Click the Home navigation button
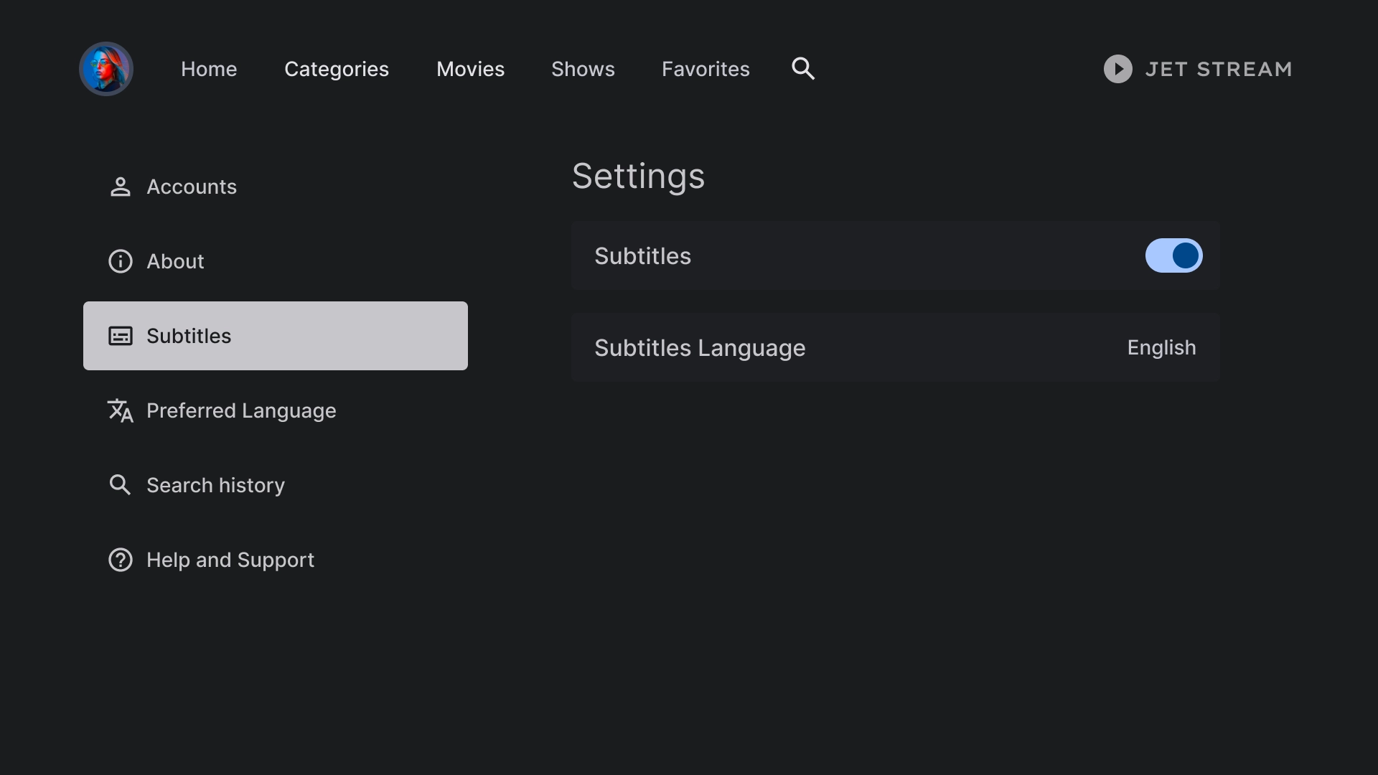Image resolution: width=1378 pixels, height=775 pixels. click(209, 68)
